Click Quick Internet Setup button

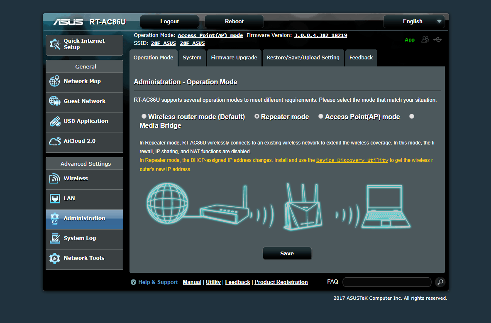point(84,45)
